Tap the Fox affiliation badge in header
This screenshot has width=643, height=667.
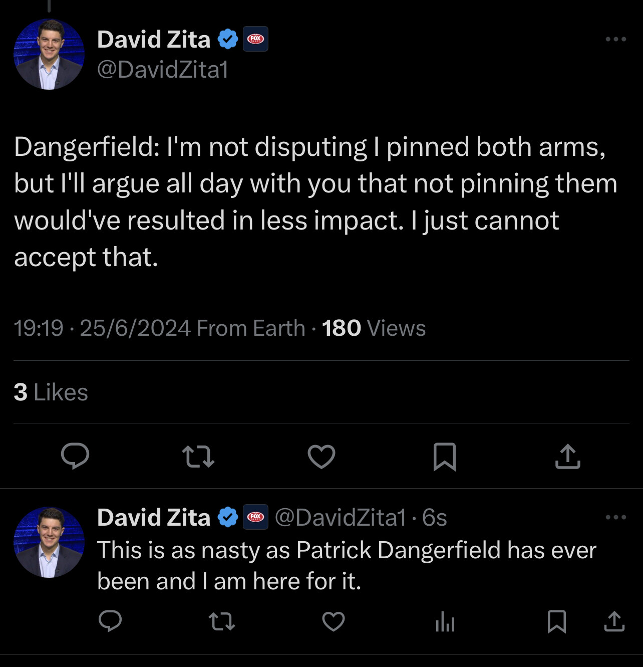click(x=255, y=39)
